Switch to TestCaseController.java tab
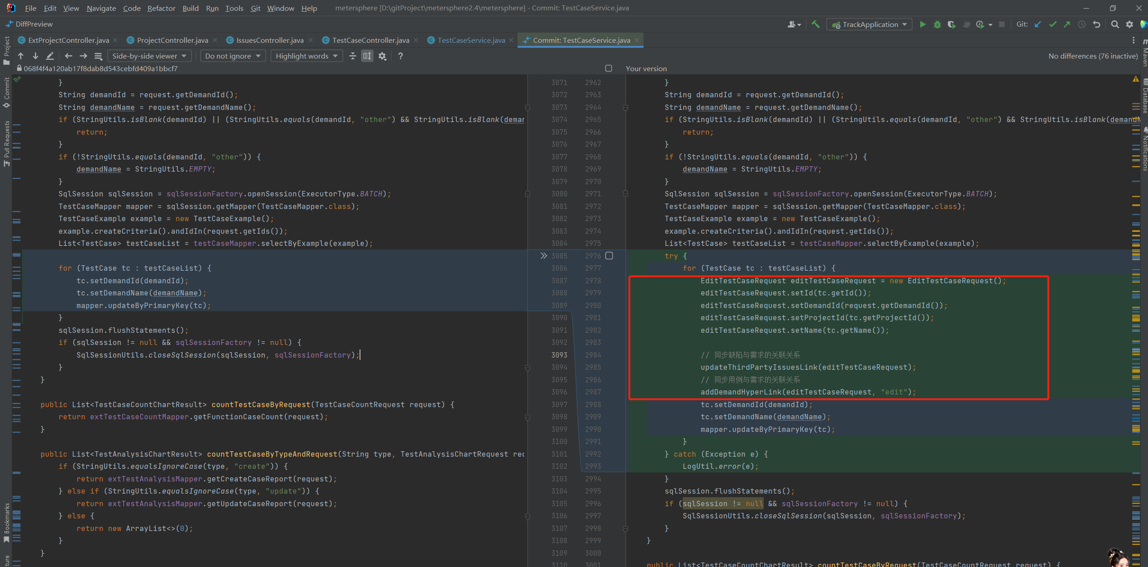 tap(370, 40)
